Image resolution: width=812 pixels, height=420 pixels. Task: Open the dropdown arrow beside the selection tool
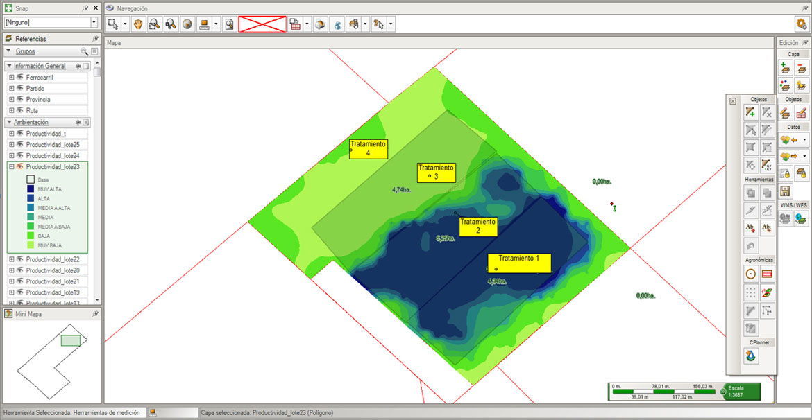point(125,24)
